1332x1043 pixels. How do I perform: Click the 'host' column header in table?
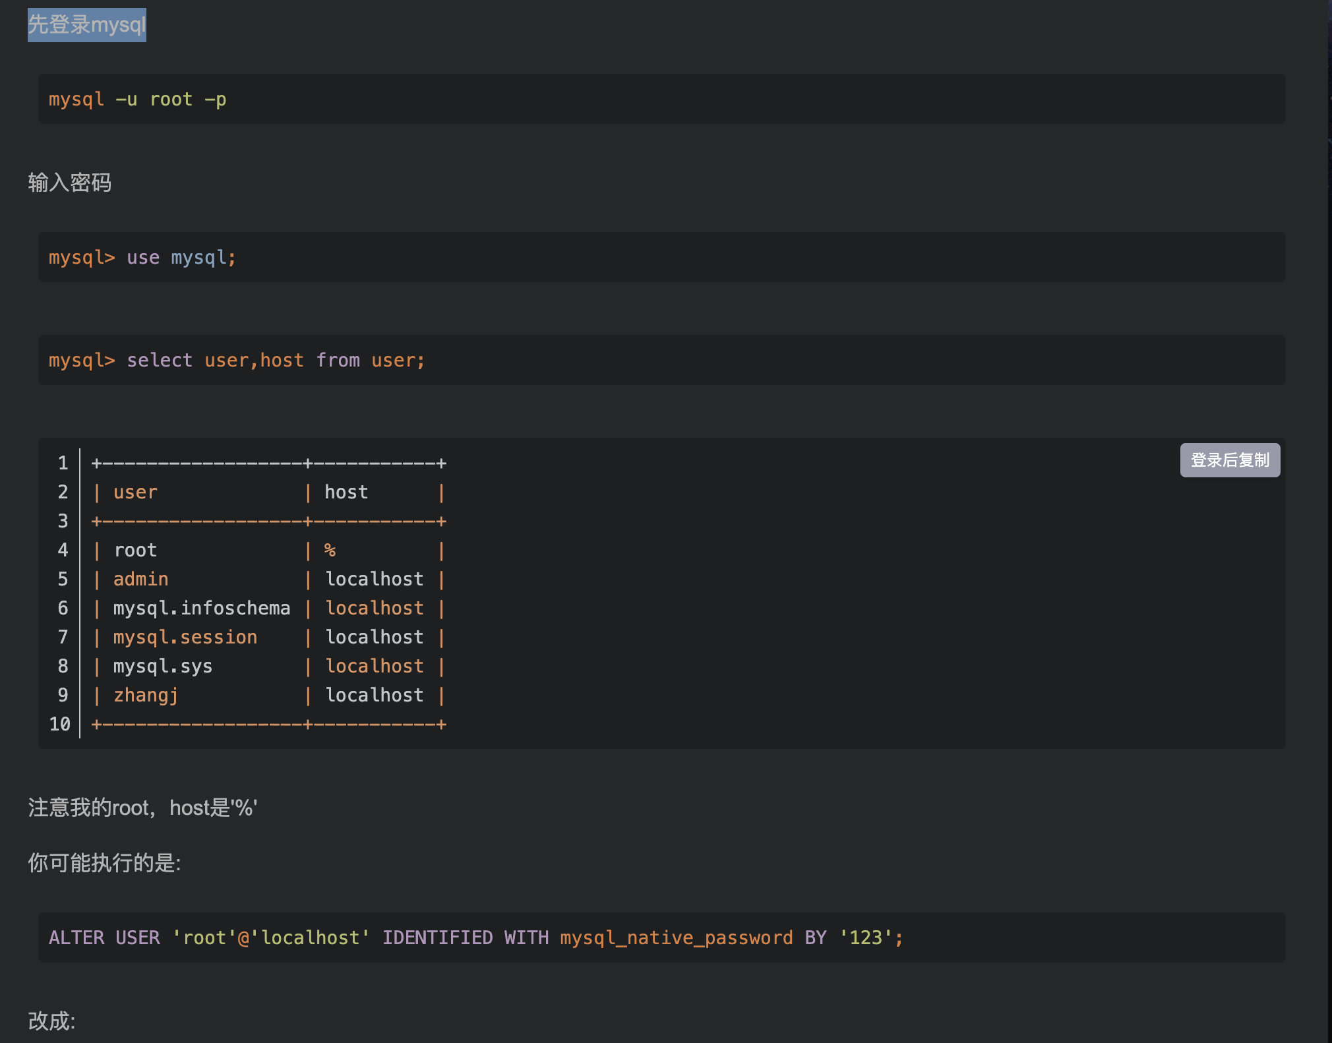(x=346, y=492)
